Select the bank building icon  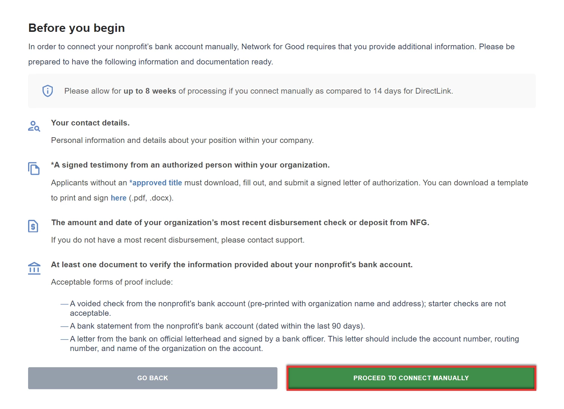click(34, 268)
